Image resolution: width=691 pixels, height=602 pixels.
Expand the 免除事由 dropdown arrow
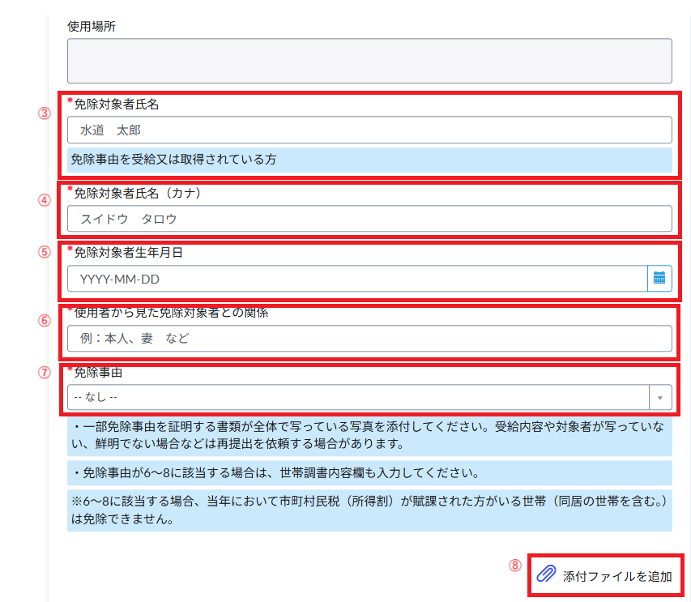660,398
